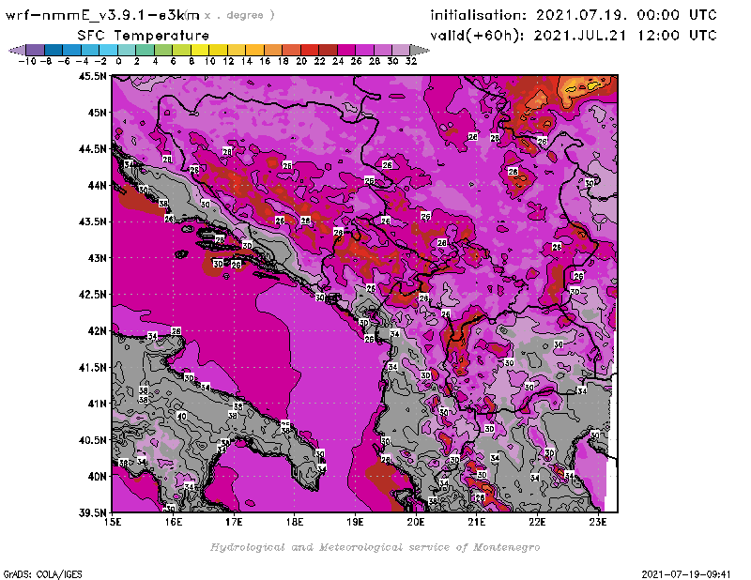
Task: Click the '40.5N' latitude label
Action: pyautogui.click(x=92, y=440)
